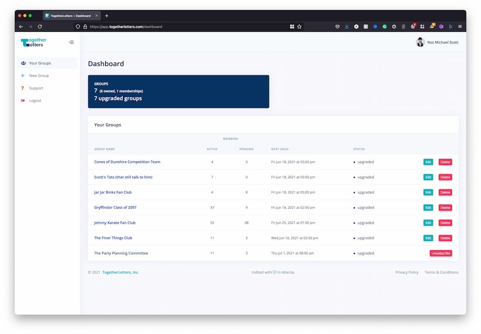Screen dimensions: 481x334
Task: Go back using browser back arrow
Action: [21, 26]
